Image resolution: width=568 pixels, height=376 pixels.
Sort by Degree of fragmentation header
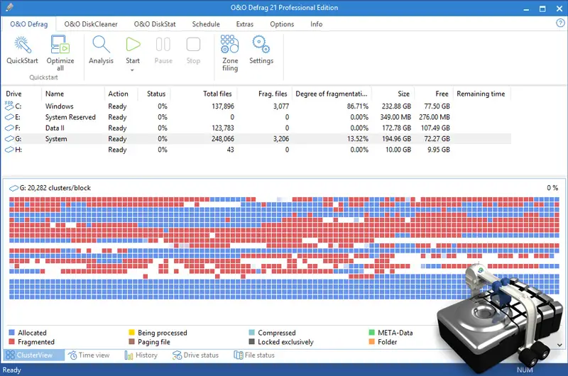[x=332, y=94]
